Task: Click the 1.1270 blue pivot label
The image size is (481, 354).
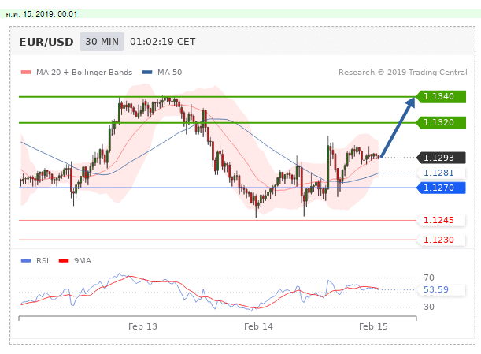Action: [441, 188]
